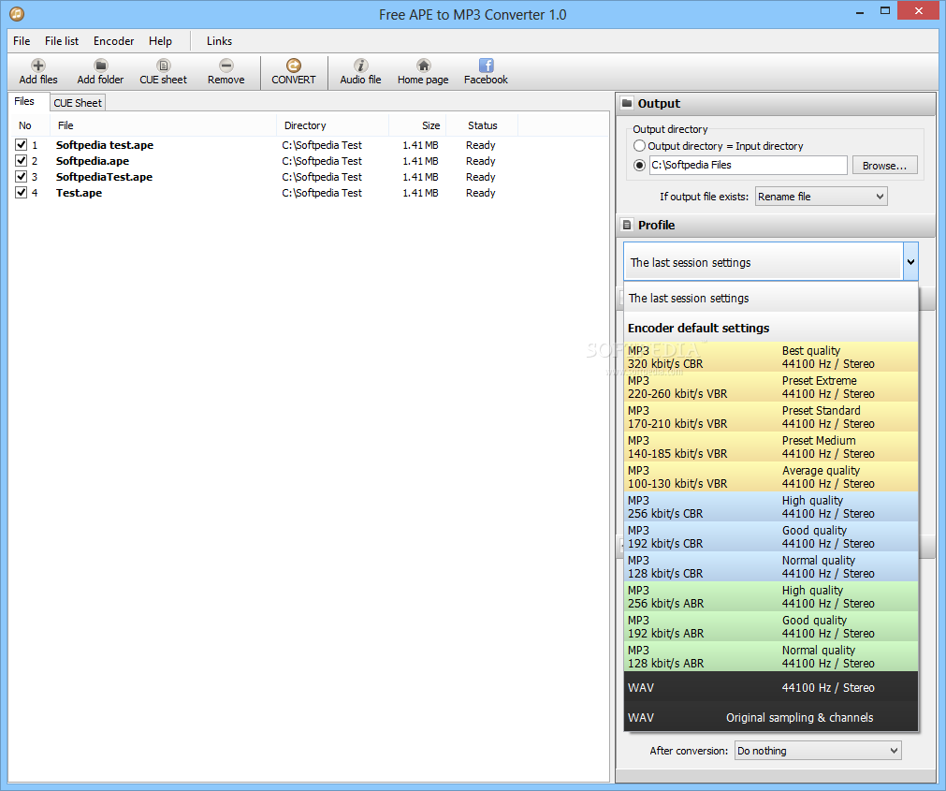Click the application icon in title bar
The image size is (946, 791).
tap(17, 13)
